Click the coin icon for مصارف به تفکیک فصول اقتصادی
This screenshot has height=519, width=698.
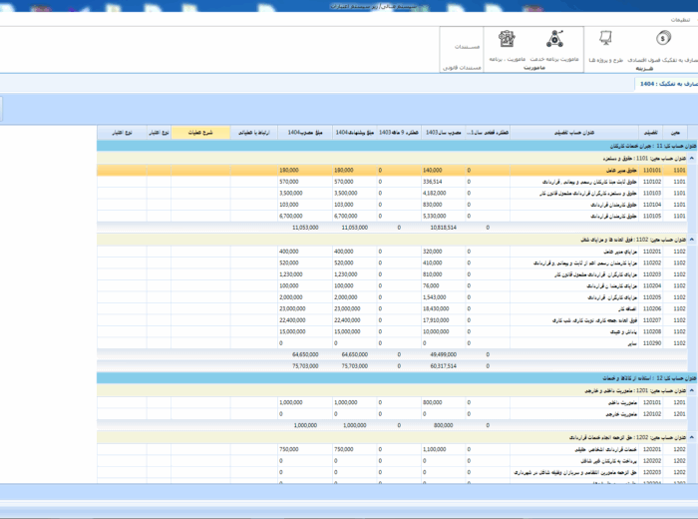662,39
